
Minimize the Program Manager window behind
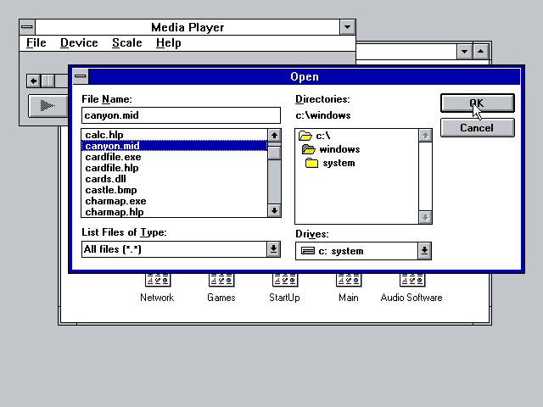click(x=464, y=52)
